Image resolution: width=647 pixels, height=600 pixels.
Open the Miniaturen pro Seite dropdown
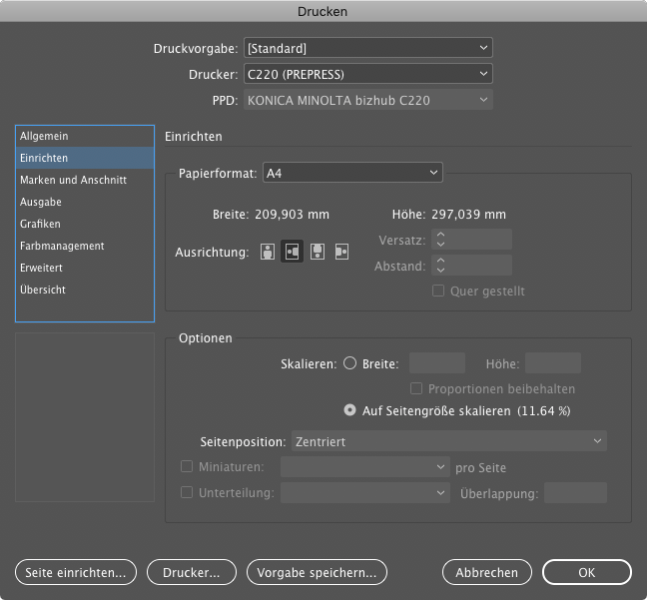pyautogui.click(x=365, y=467)
